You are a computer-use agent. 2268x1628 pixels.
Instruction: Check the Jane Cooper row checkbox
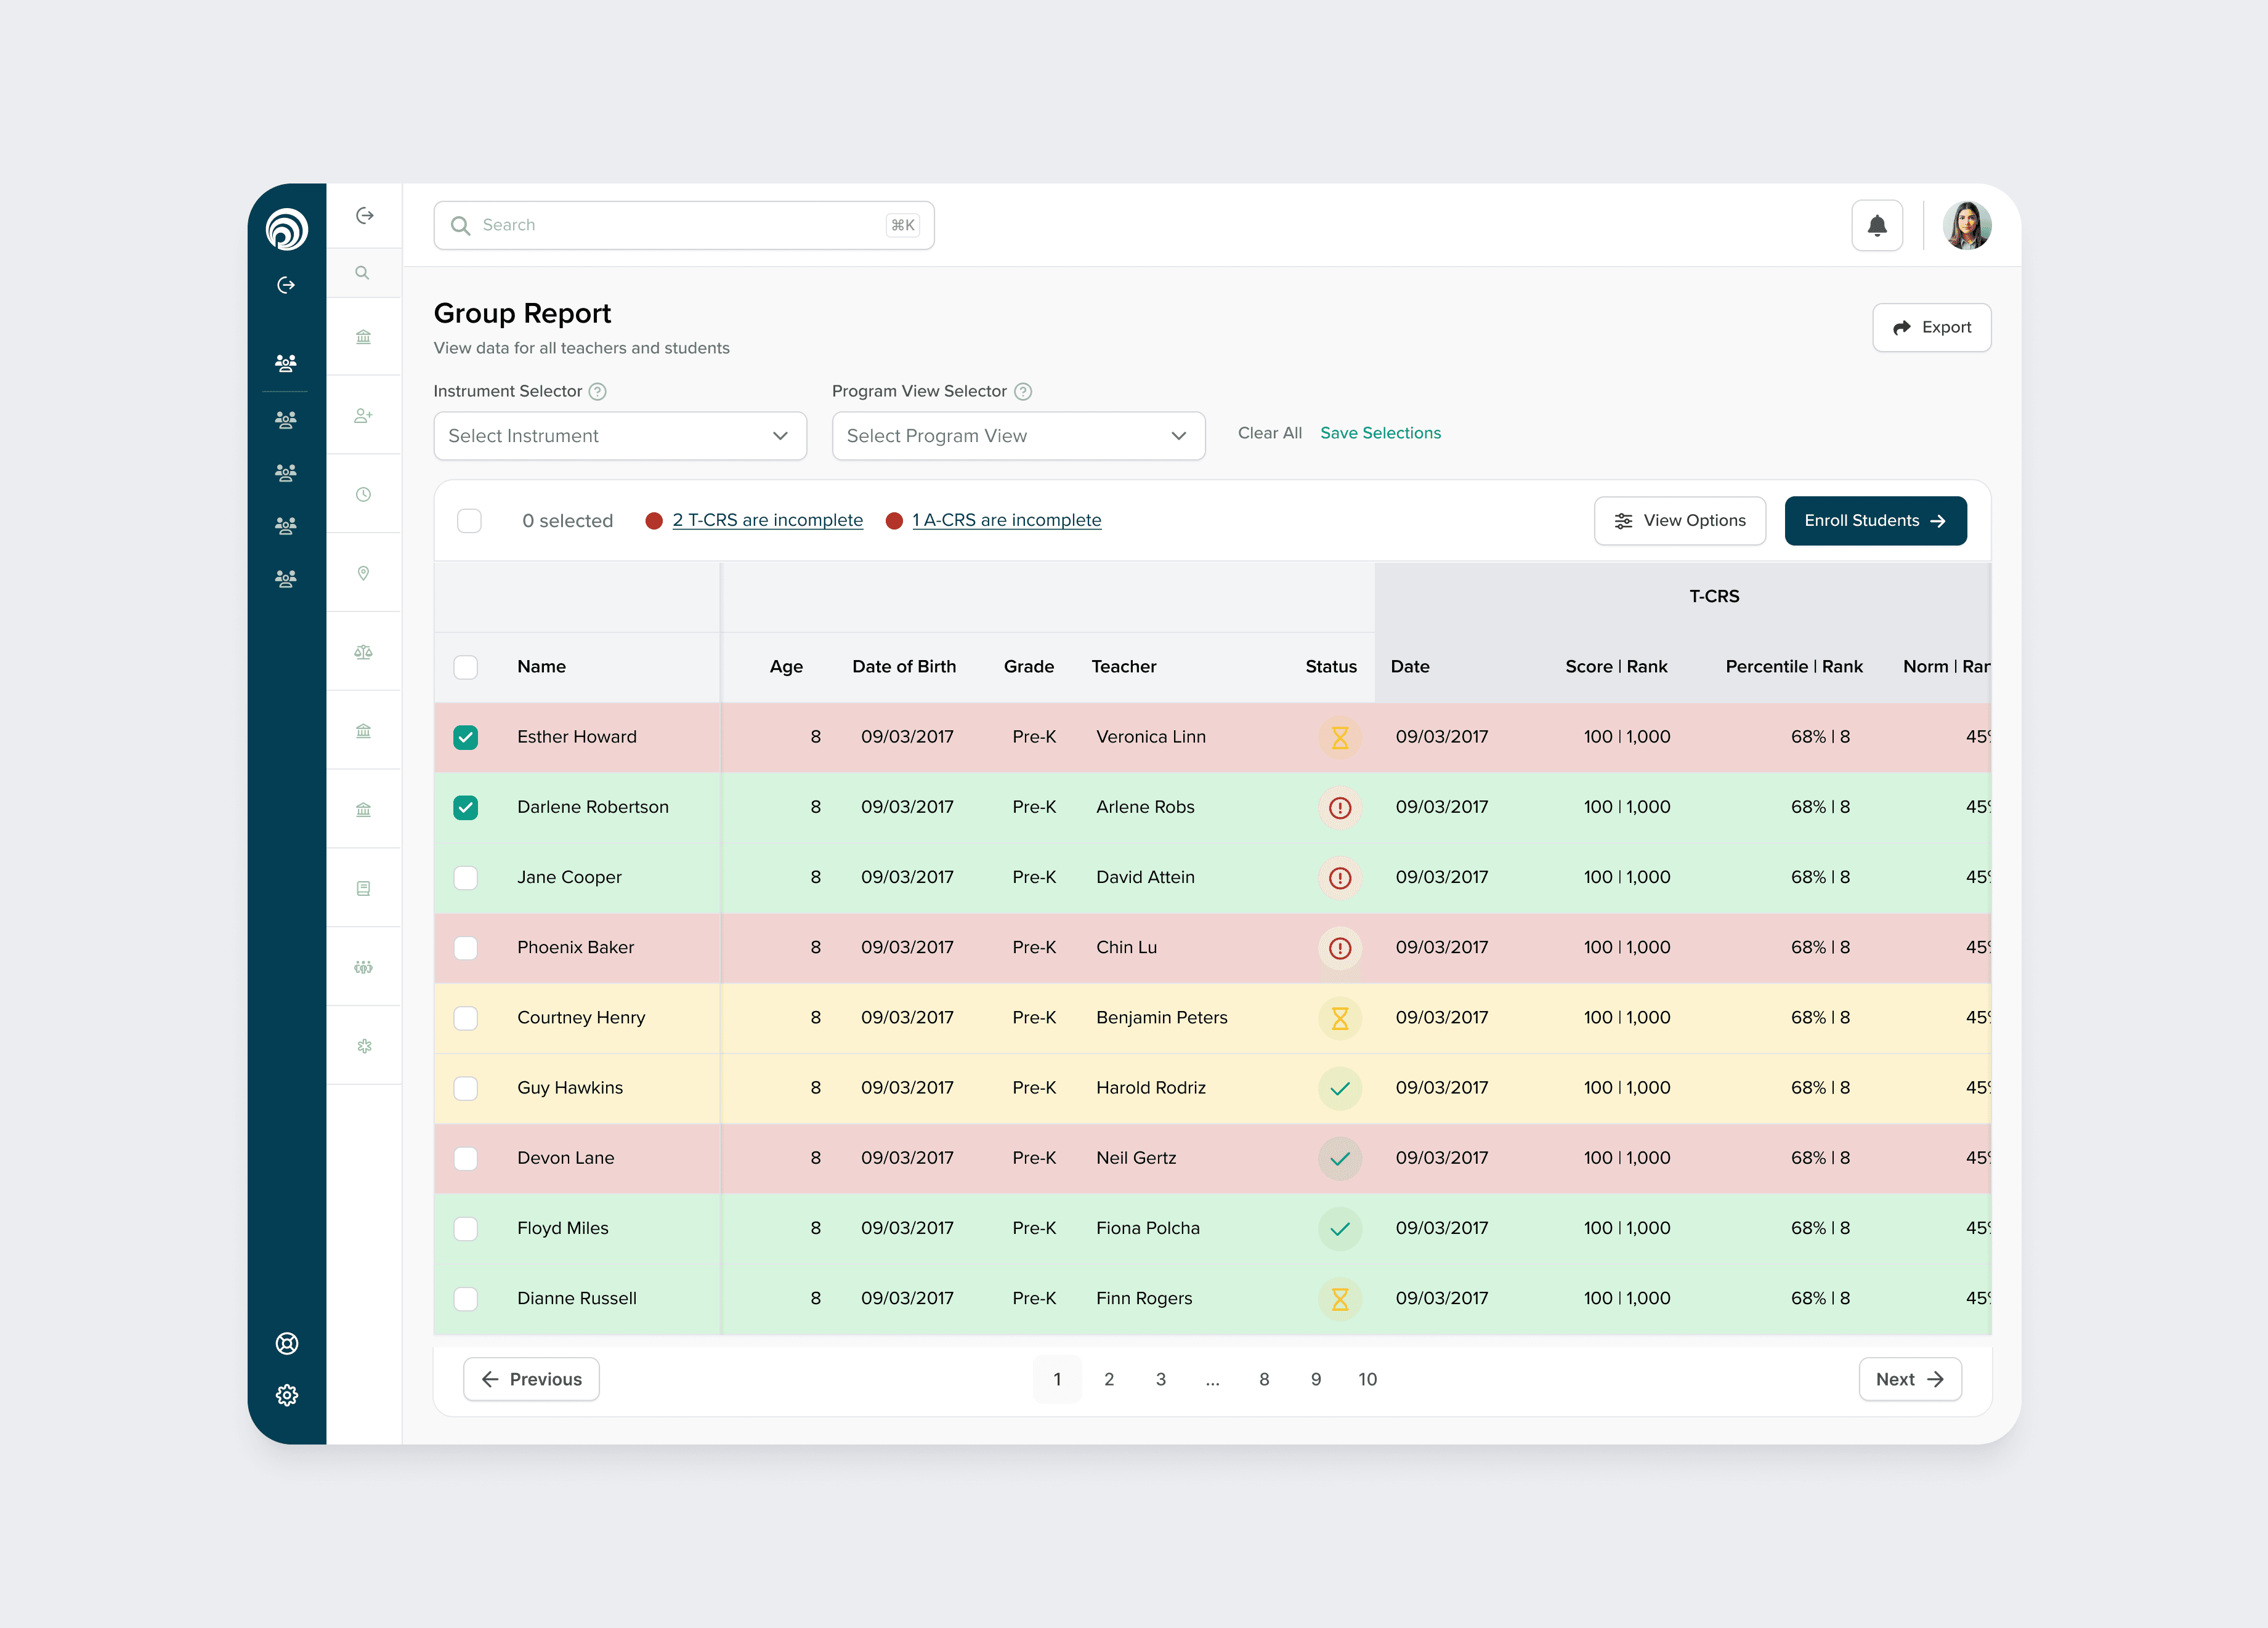pyautogui.click(x=465, y=877)
